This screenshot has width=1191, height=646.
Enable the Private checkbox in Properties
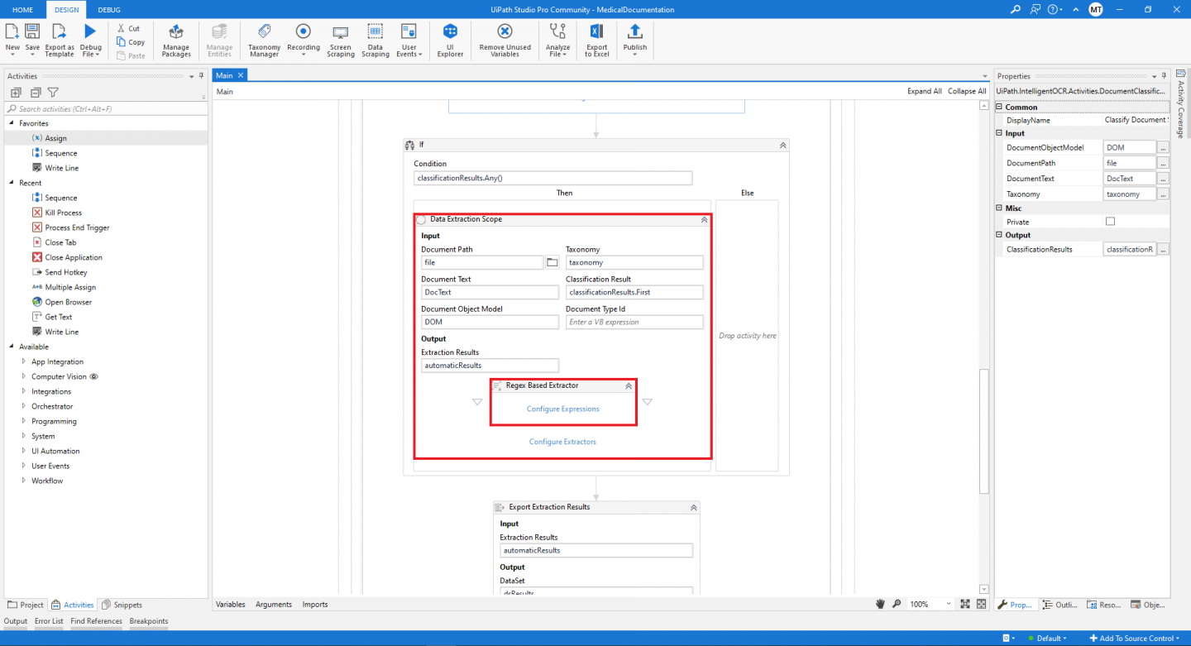[x=1110, y=221]
